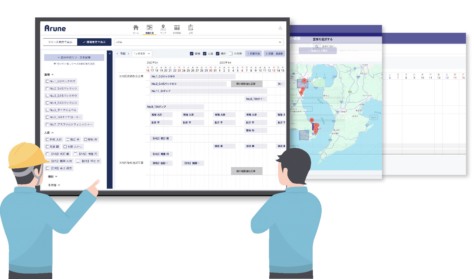The height and width of the screenshot is (279, 474).
Task: Open the 点検 clipboard checklist icon
Action: (x=190, y=27)
